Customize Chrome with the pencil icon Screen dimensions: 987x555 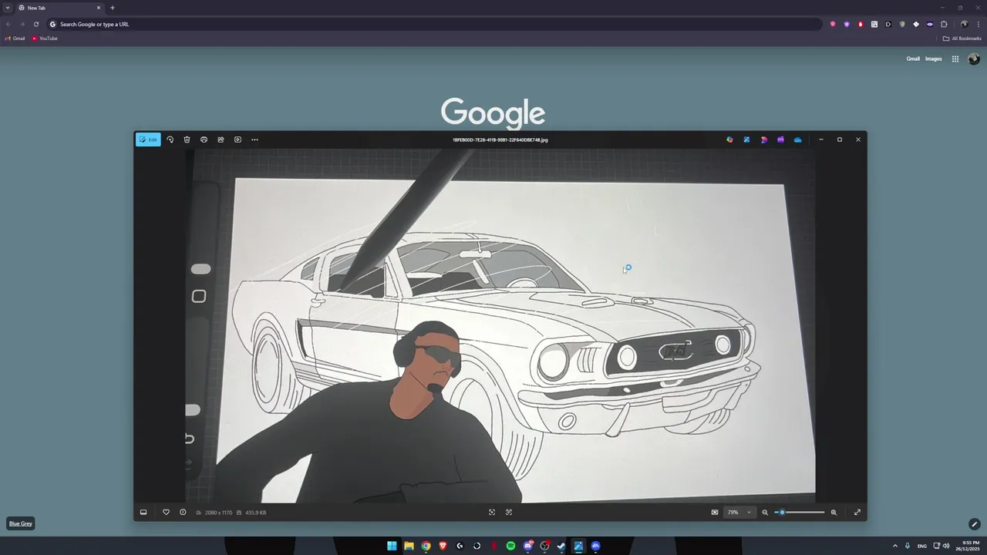click(974, 524)
